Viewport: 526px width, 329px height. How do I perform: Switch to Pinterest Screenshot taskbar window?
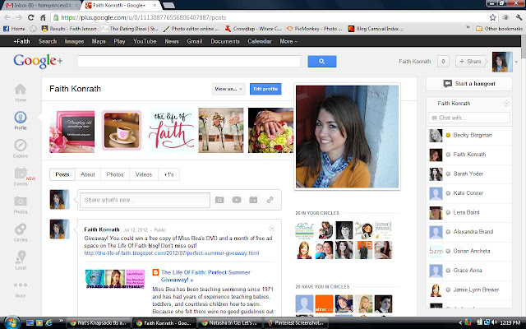point(296,323)
